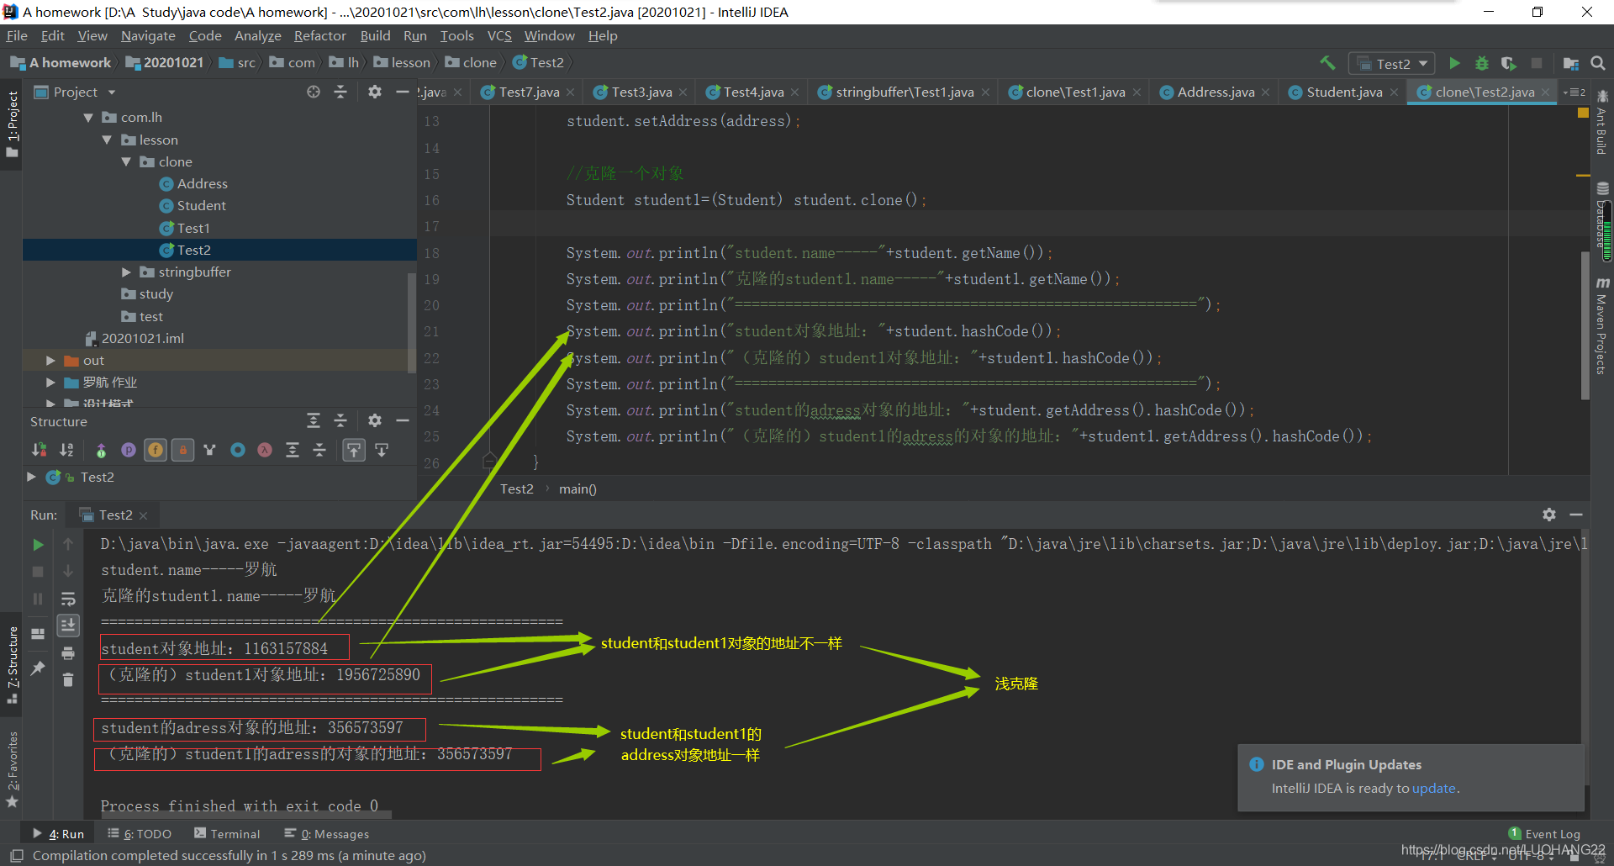Open the Ant Build side panel
Image resolution: width=1614 pixels, height=866 pixels.
[1602, 123]
